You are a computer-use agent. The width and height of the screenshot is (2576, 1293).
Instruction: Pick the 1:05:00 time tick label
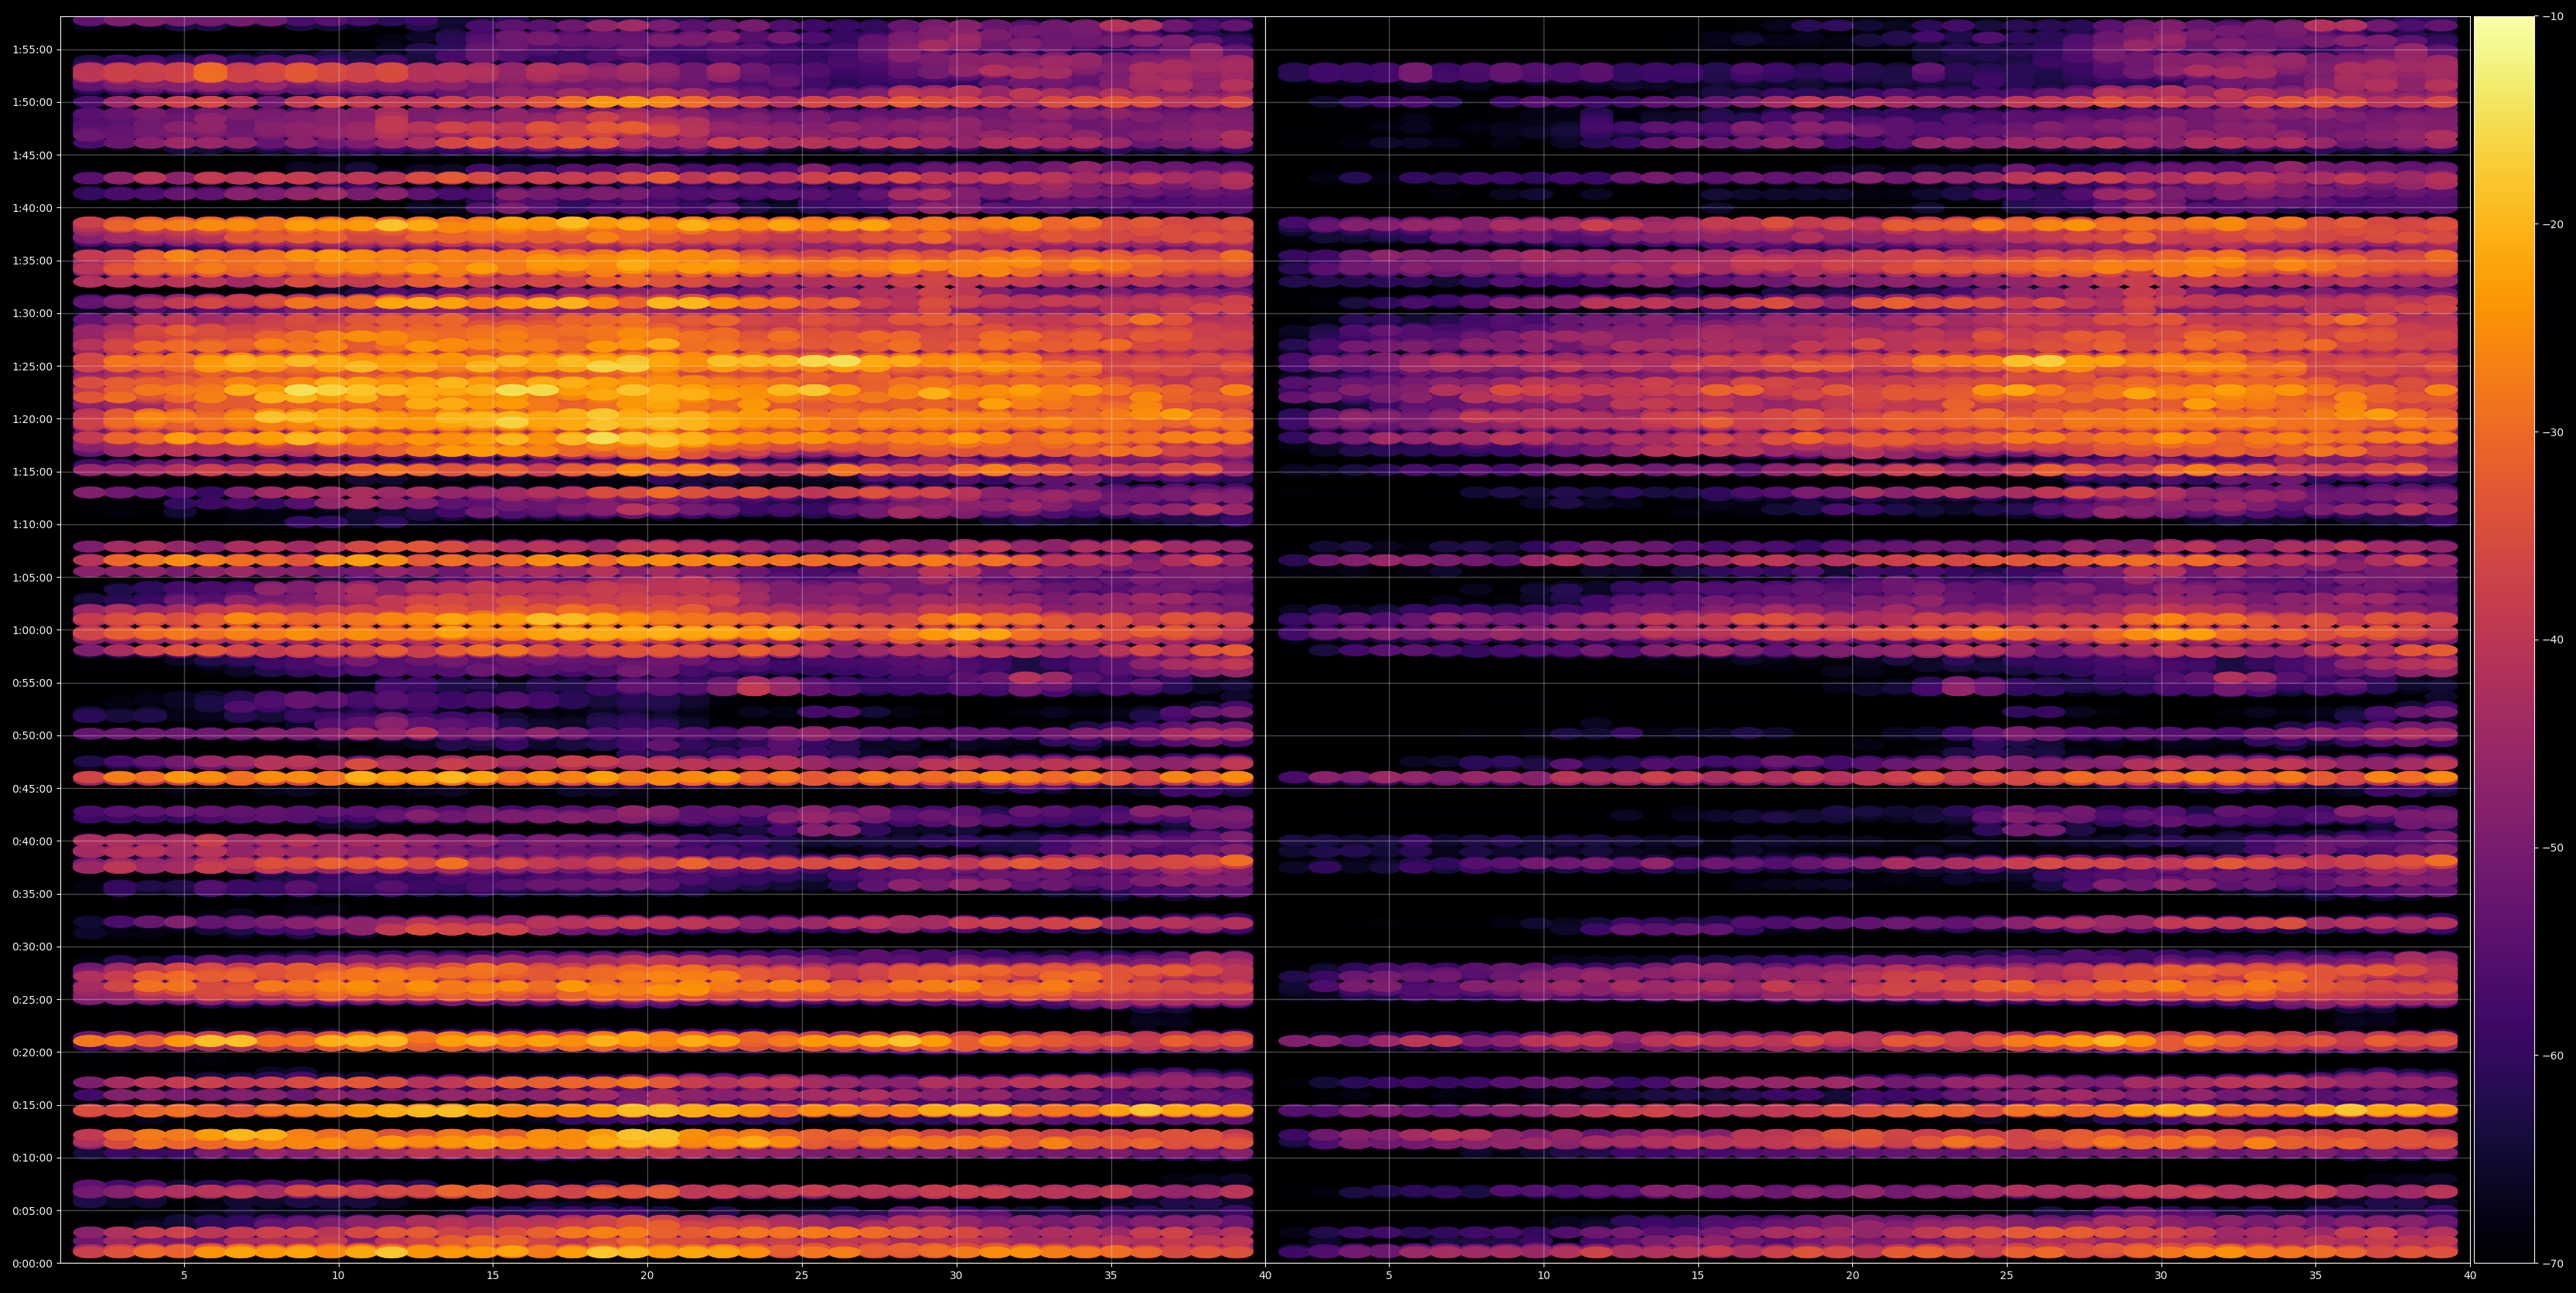35,577
